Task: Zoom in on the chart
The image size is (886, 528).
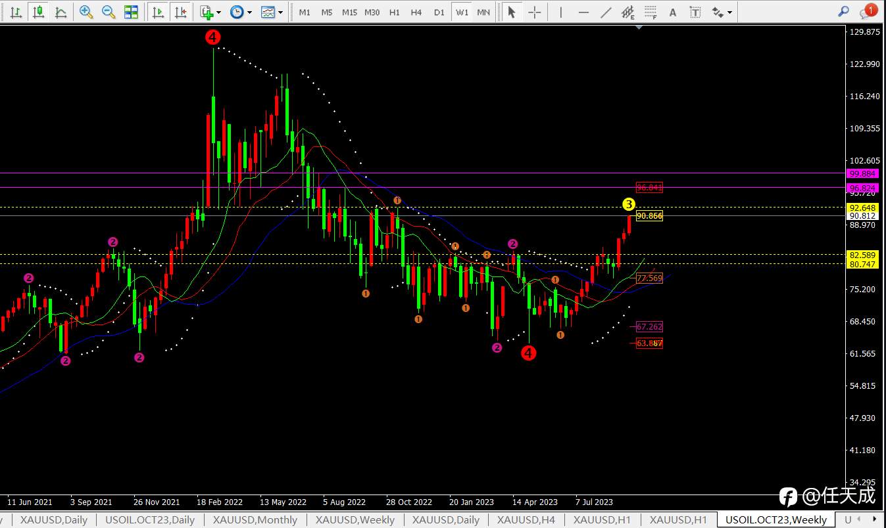Action: 86,12
